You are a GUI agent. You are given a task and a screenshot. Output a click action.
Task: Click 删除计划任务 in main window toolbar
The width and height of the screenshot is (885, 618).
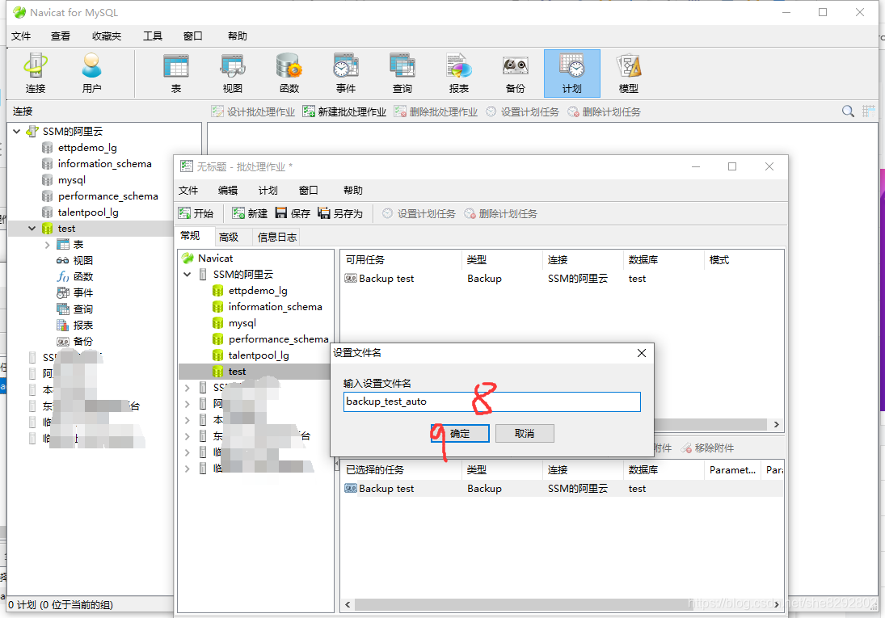point(604,111)
